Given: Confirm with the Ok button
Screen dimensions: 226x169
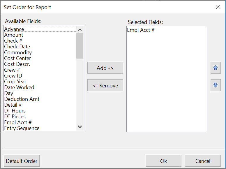Looking at the screenshot, I should [x=163, y=161].
